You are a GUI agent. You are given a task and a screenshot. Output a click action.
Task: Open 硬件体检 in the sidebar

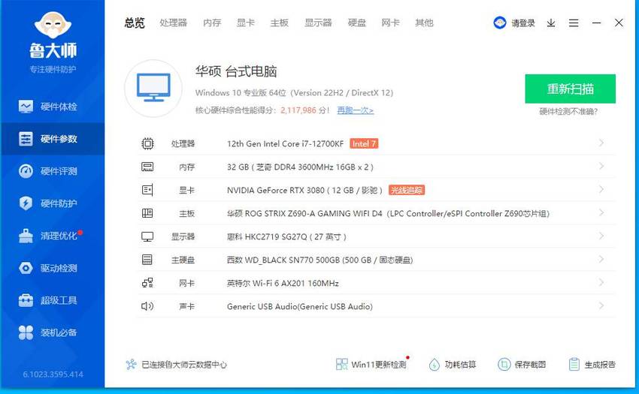[52, 107]
